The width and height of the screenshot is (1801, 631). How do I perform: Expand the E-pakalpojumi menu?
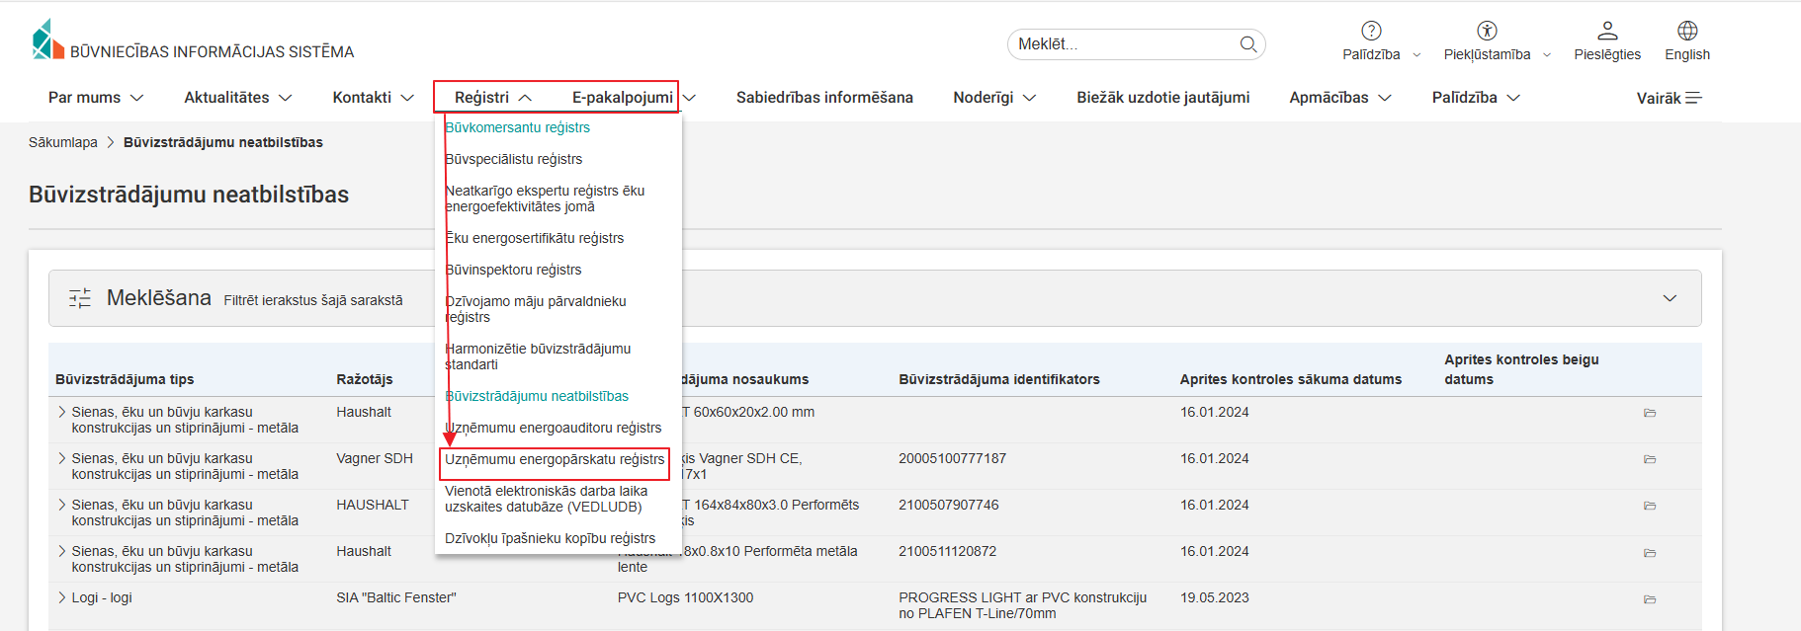coord(634,98)
